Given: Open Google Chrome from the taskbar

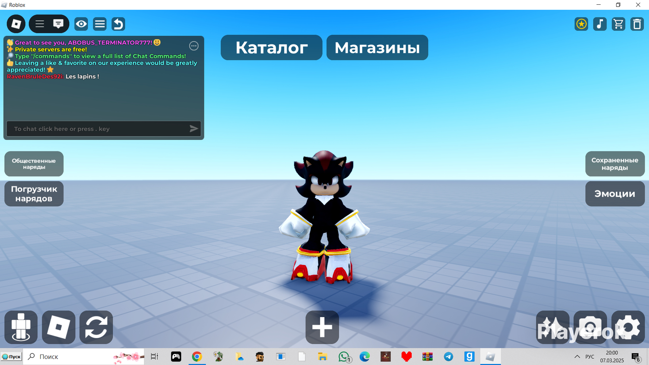Looking at the screenshot, I should pos(197,357).
